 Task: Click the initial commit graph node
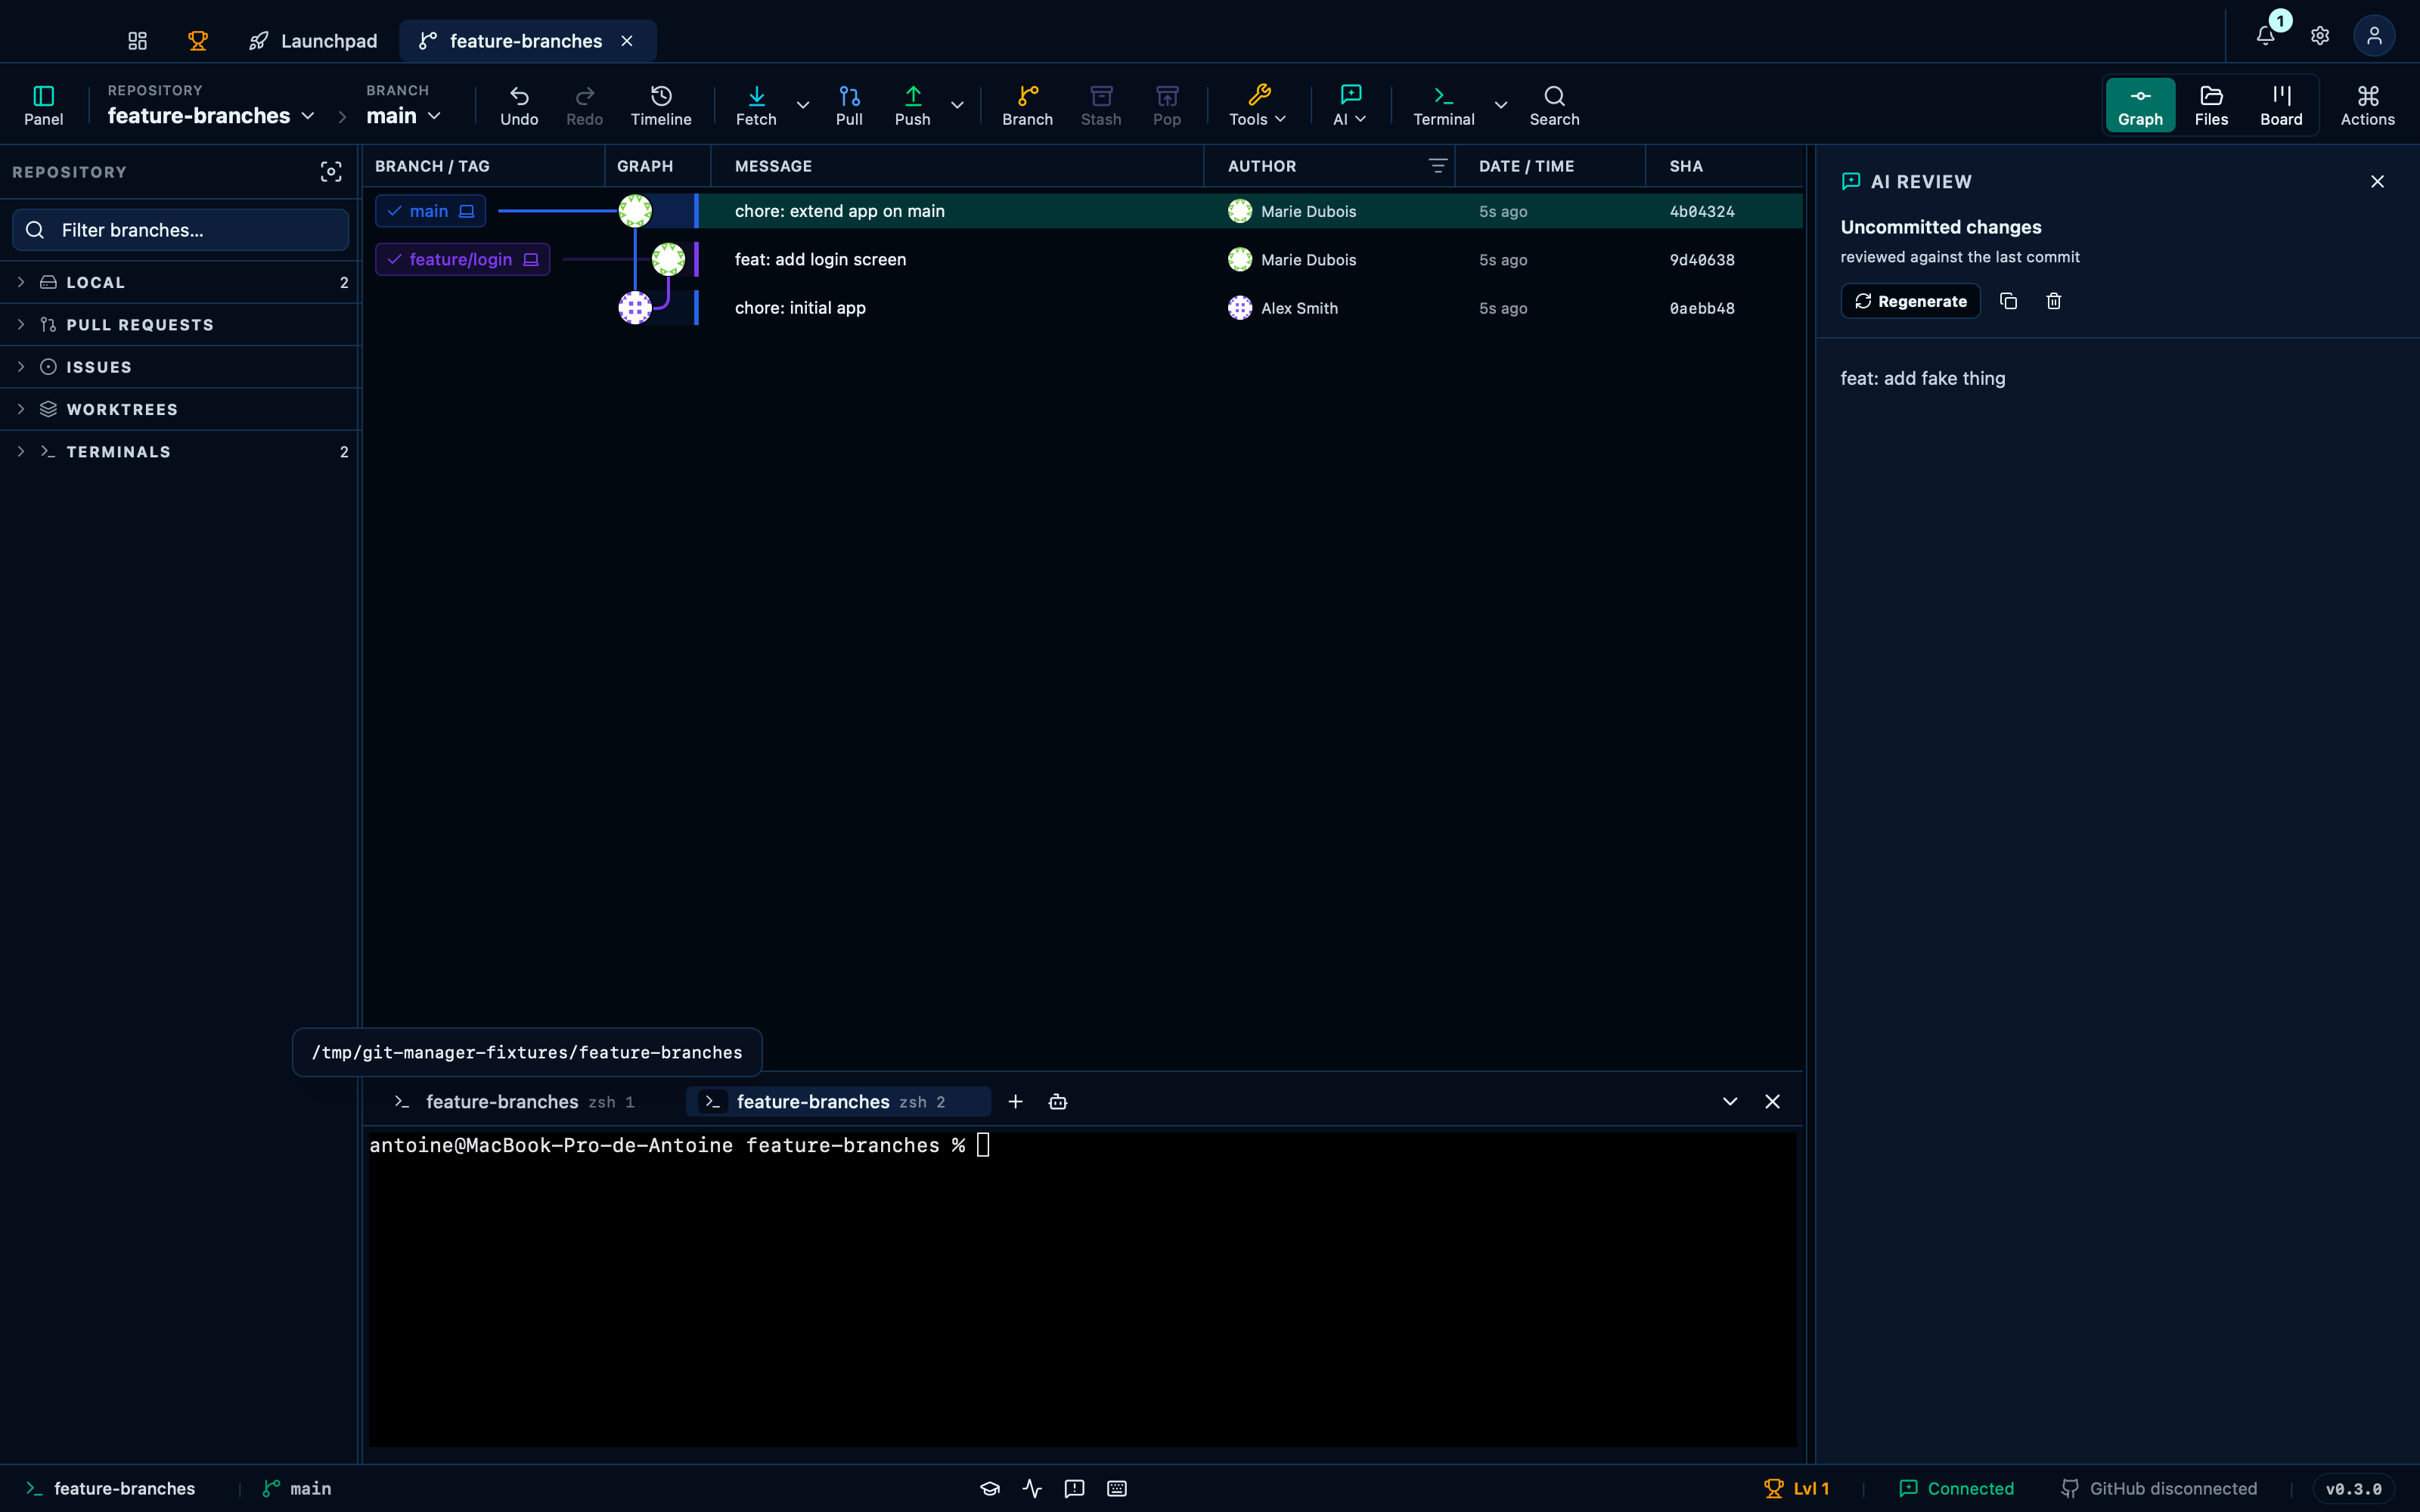(x=635, y=308)
